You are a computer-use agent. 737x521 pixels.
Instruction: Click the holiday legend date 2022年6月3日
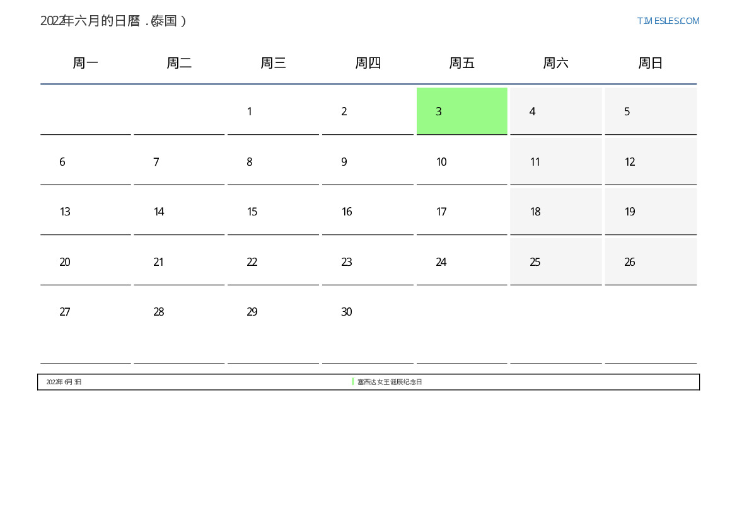tap(64, 382)
